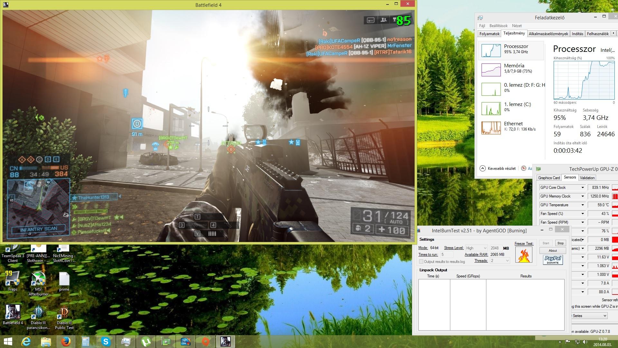618x348 pixels.
Task: Switch to the Folyamatok tab
Action: click(490, 34)
